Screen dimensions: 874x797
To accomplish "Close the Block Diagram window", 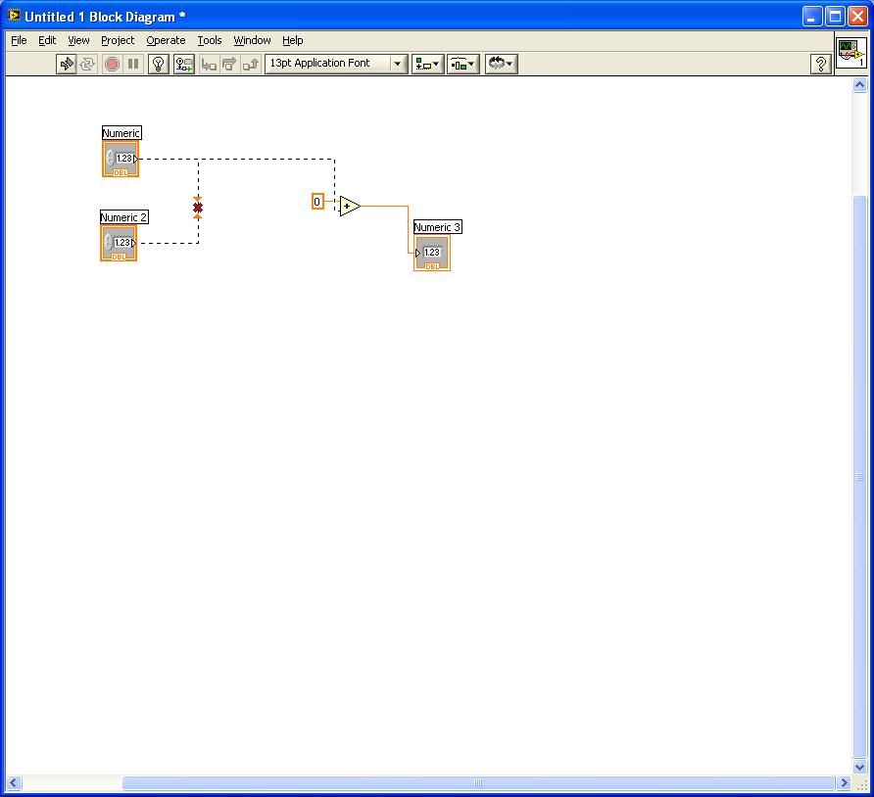I will pos(857,17).
